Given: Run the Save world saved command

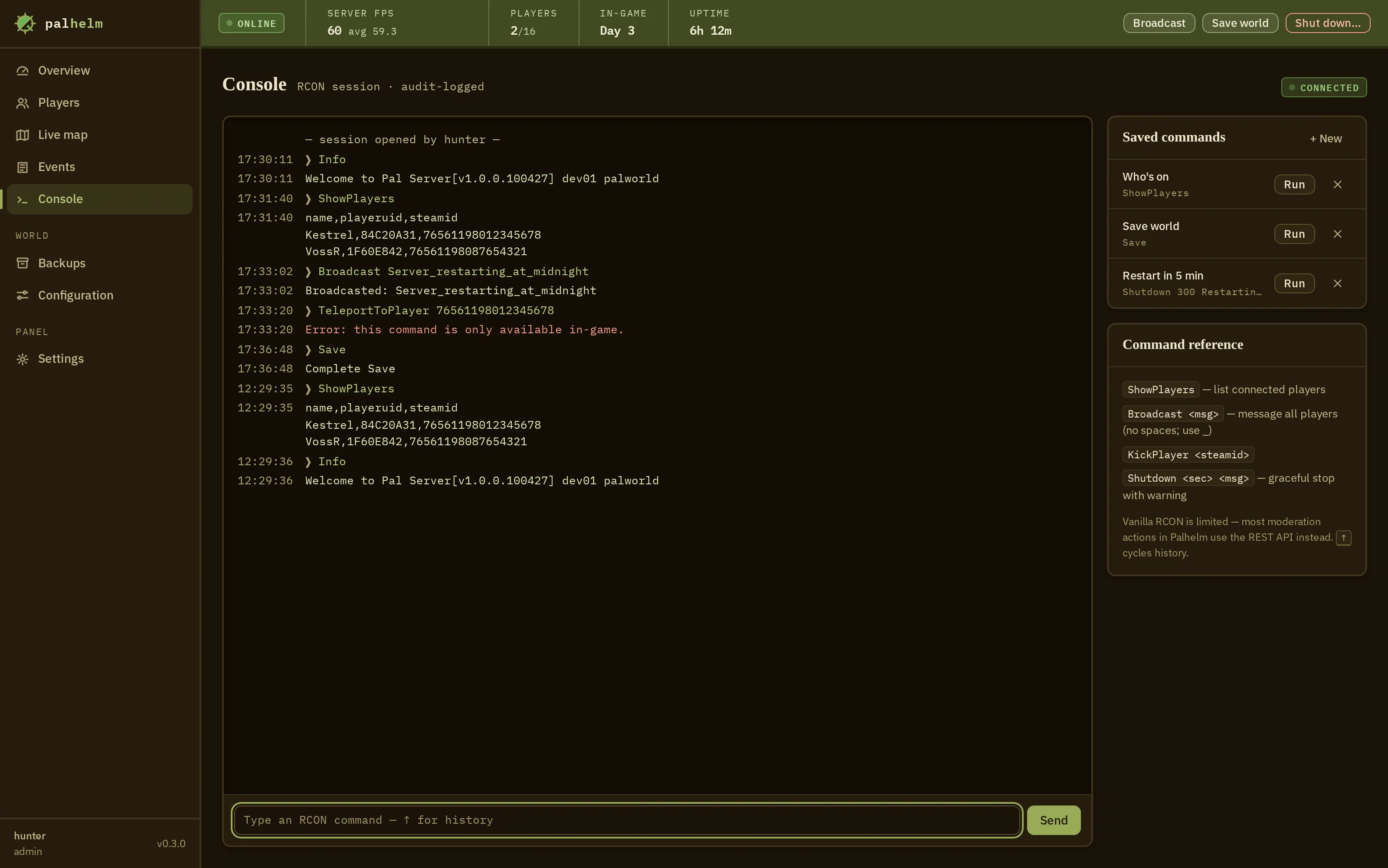Looking at the screenshot, I should point(1294,233).
